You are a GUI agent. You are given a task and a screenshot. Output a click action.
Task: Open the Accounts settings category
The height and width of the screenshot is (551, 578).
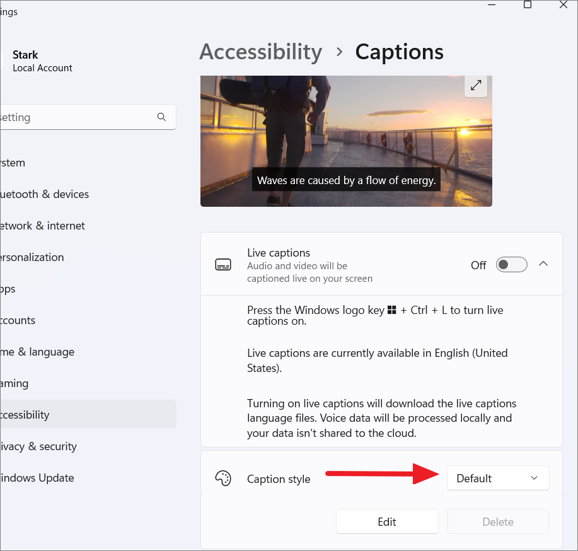pyautogui.click(x=87, y=320)
